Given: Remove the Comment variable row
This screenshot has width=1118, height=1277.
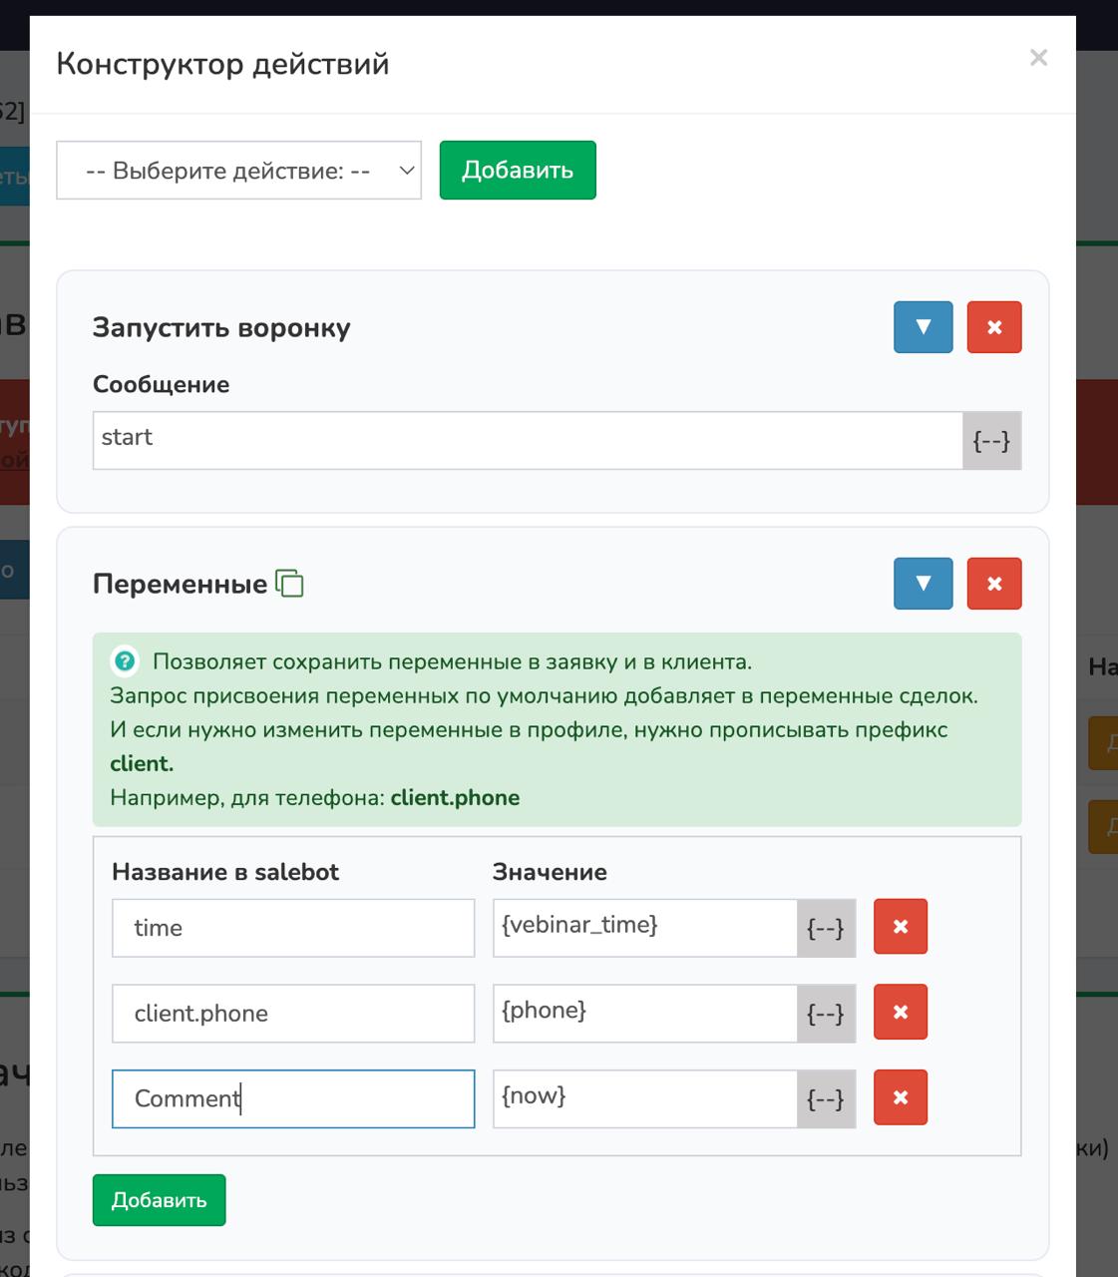Looking at the screenshot, I should tap(900, 1097).
